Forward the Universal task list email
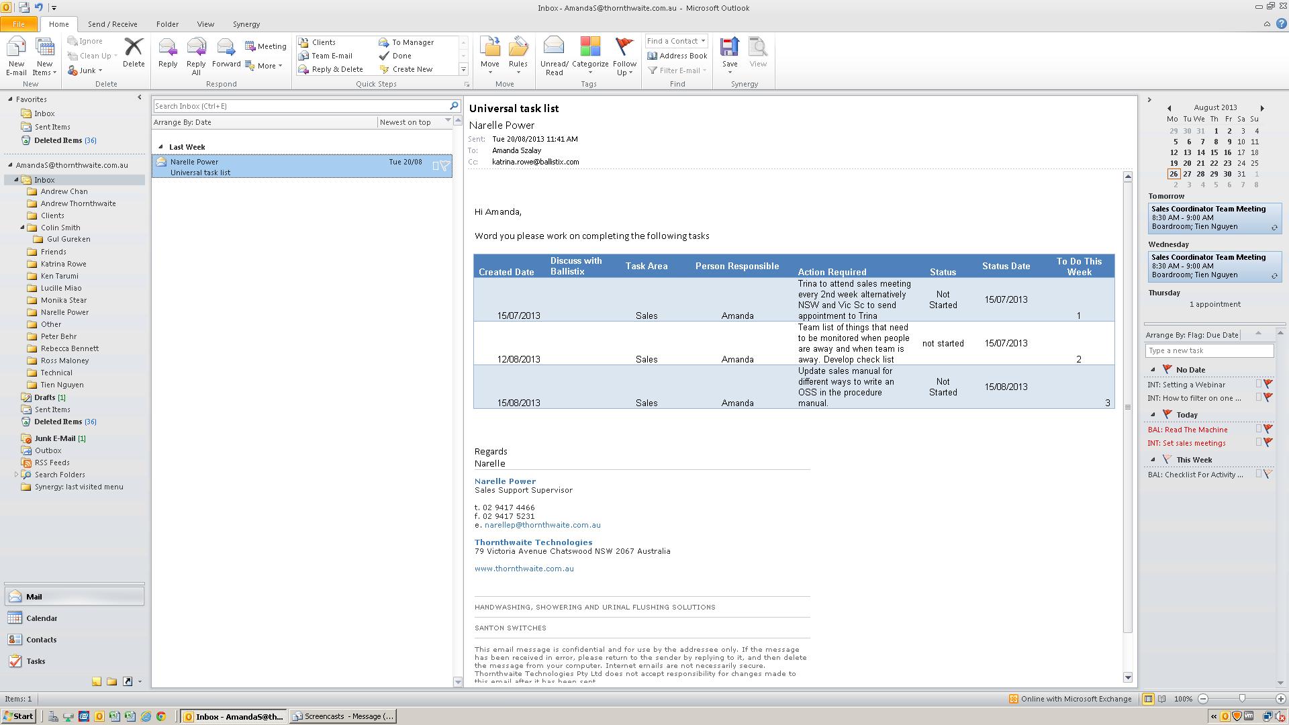Image resolution: width=1289 pixels, height=725 pixels. coord(226,54)
